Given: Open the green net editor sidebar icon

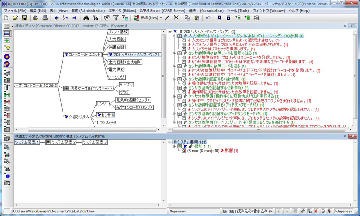Looking at the screenshot, I should (7, 94).
